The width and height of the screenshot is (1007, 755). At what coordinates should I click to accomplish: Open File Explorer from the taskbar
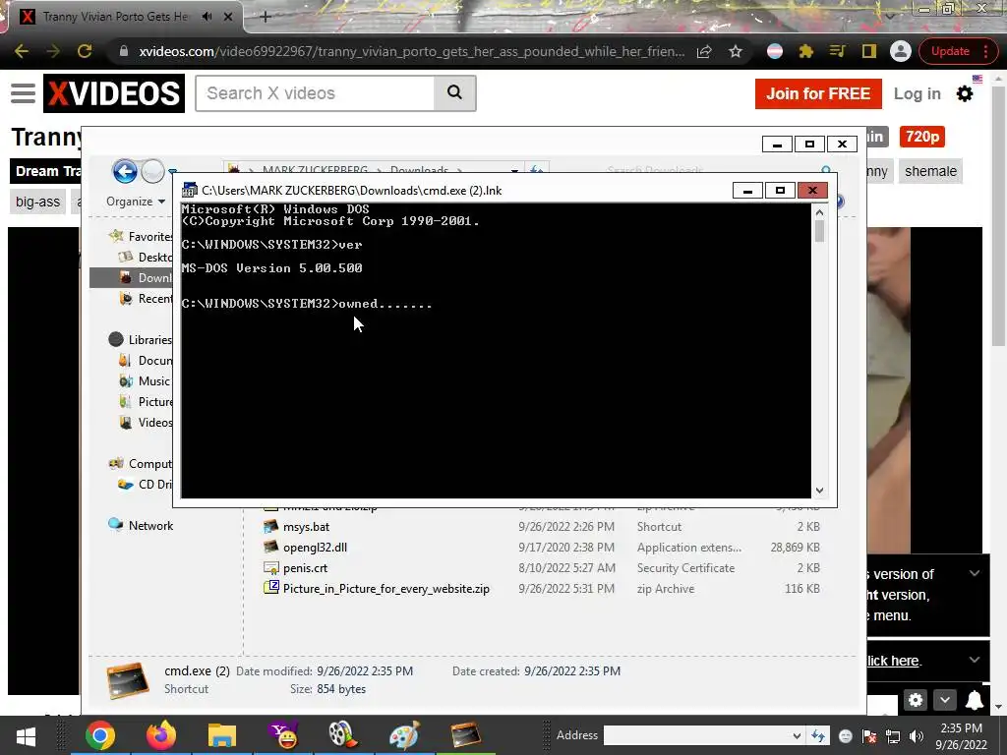point(222,735)
